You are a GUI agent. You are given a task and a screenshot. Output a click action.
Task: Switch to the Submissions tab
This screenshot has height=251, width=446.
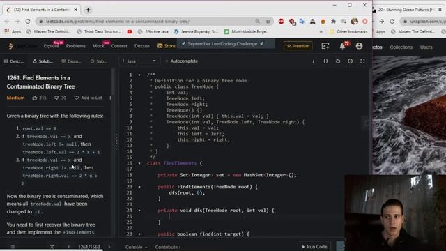tap(99, 61)
